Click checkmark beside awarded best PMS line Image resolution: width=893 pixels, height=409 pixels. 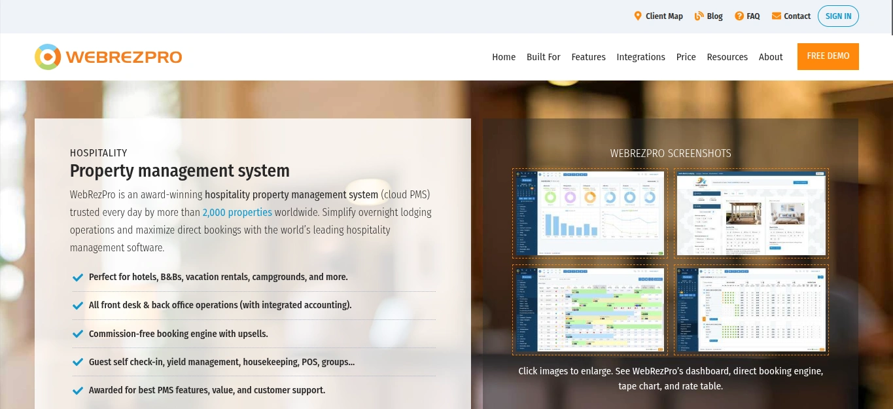(78, 391)
